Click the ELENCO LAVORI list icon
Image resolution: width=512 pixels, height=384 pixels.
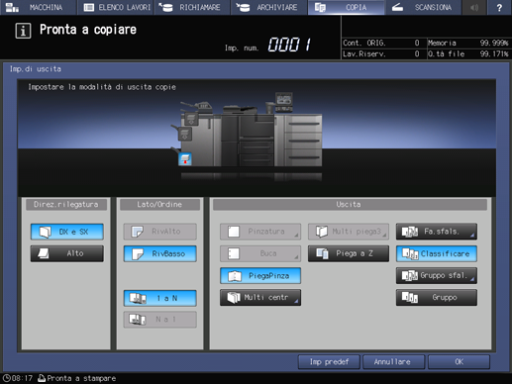[89, 7]
